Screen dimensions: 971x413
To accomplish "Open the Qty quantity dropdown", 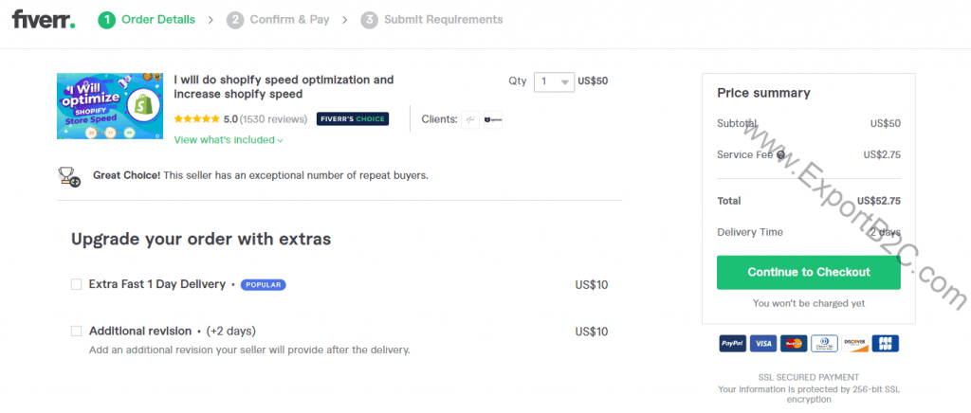I will pyautogui.click(x=554, y=81).
